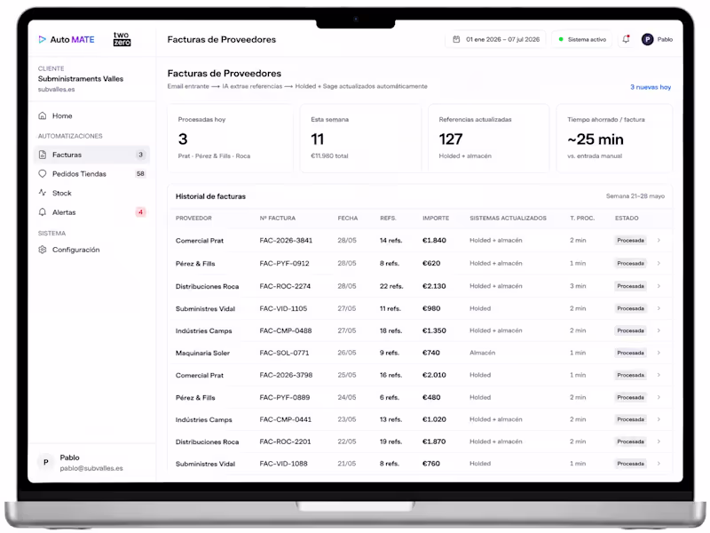
Task: Click the Pablo avatar in top bar
Action: [x=647, y=39]
